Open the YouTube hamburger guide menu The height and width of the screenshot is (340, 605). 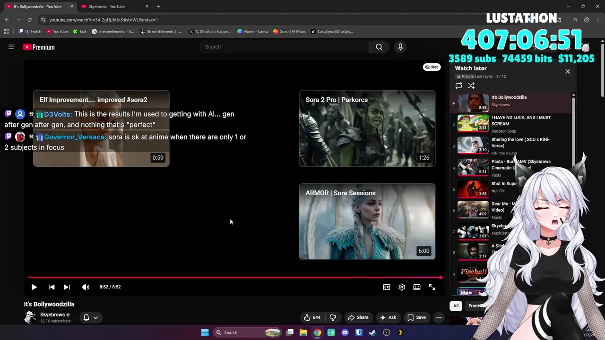pos(11,47)
